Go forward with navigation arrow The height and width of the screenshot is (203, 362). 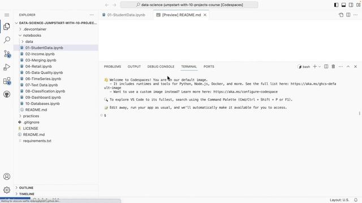click(114, 5)
